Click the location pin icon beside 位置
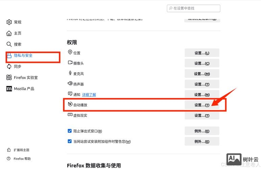 point(70,52)
